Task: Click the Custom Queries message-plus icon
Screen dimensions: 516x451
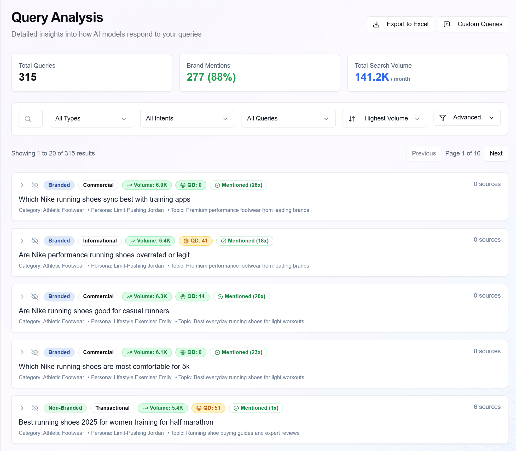Action: 447,24
